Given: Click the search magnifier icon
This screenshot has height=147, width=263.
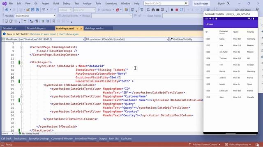Looking at the screenshot, I should tap(186, 3).
